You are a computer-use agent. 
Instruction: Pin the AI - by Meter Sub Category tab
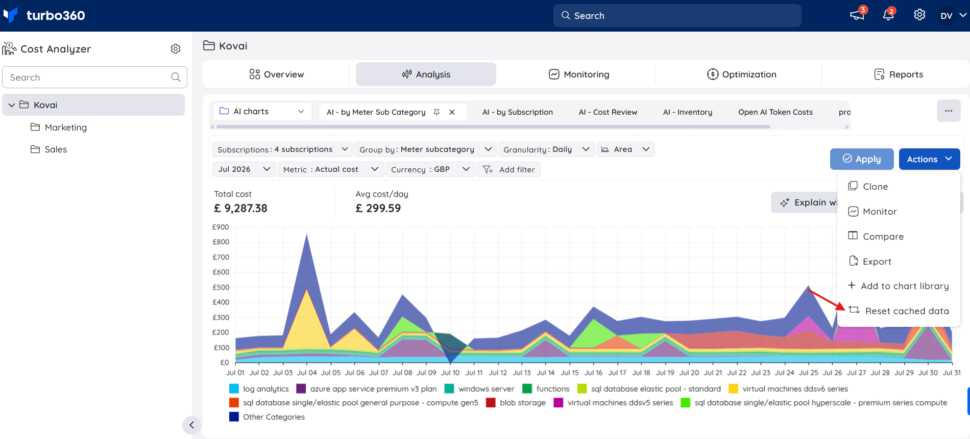pyautogui.click(x=436, y=112)
